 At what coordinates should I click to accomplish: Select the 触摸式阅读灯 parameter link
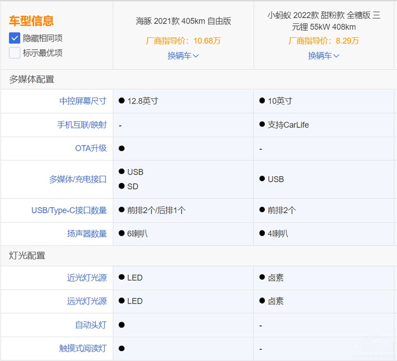[83, 348]
